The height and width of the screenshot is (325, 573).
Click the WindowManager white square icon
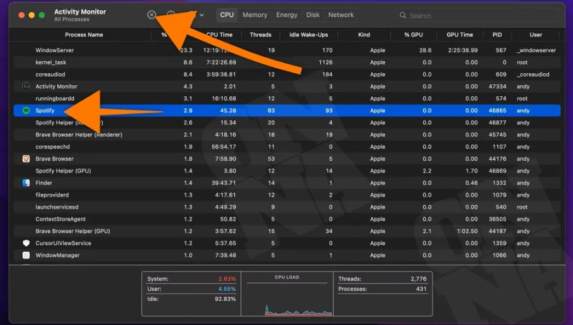(26, 255)
